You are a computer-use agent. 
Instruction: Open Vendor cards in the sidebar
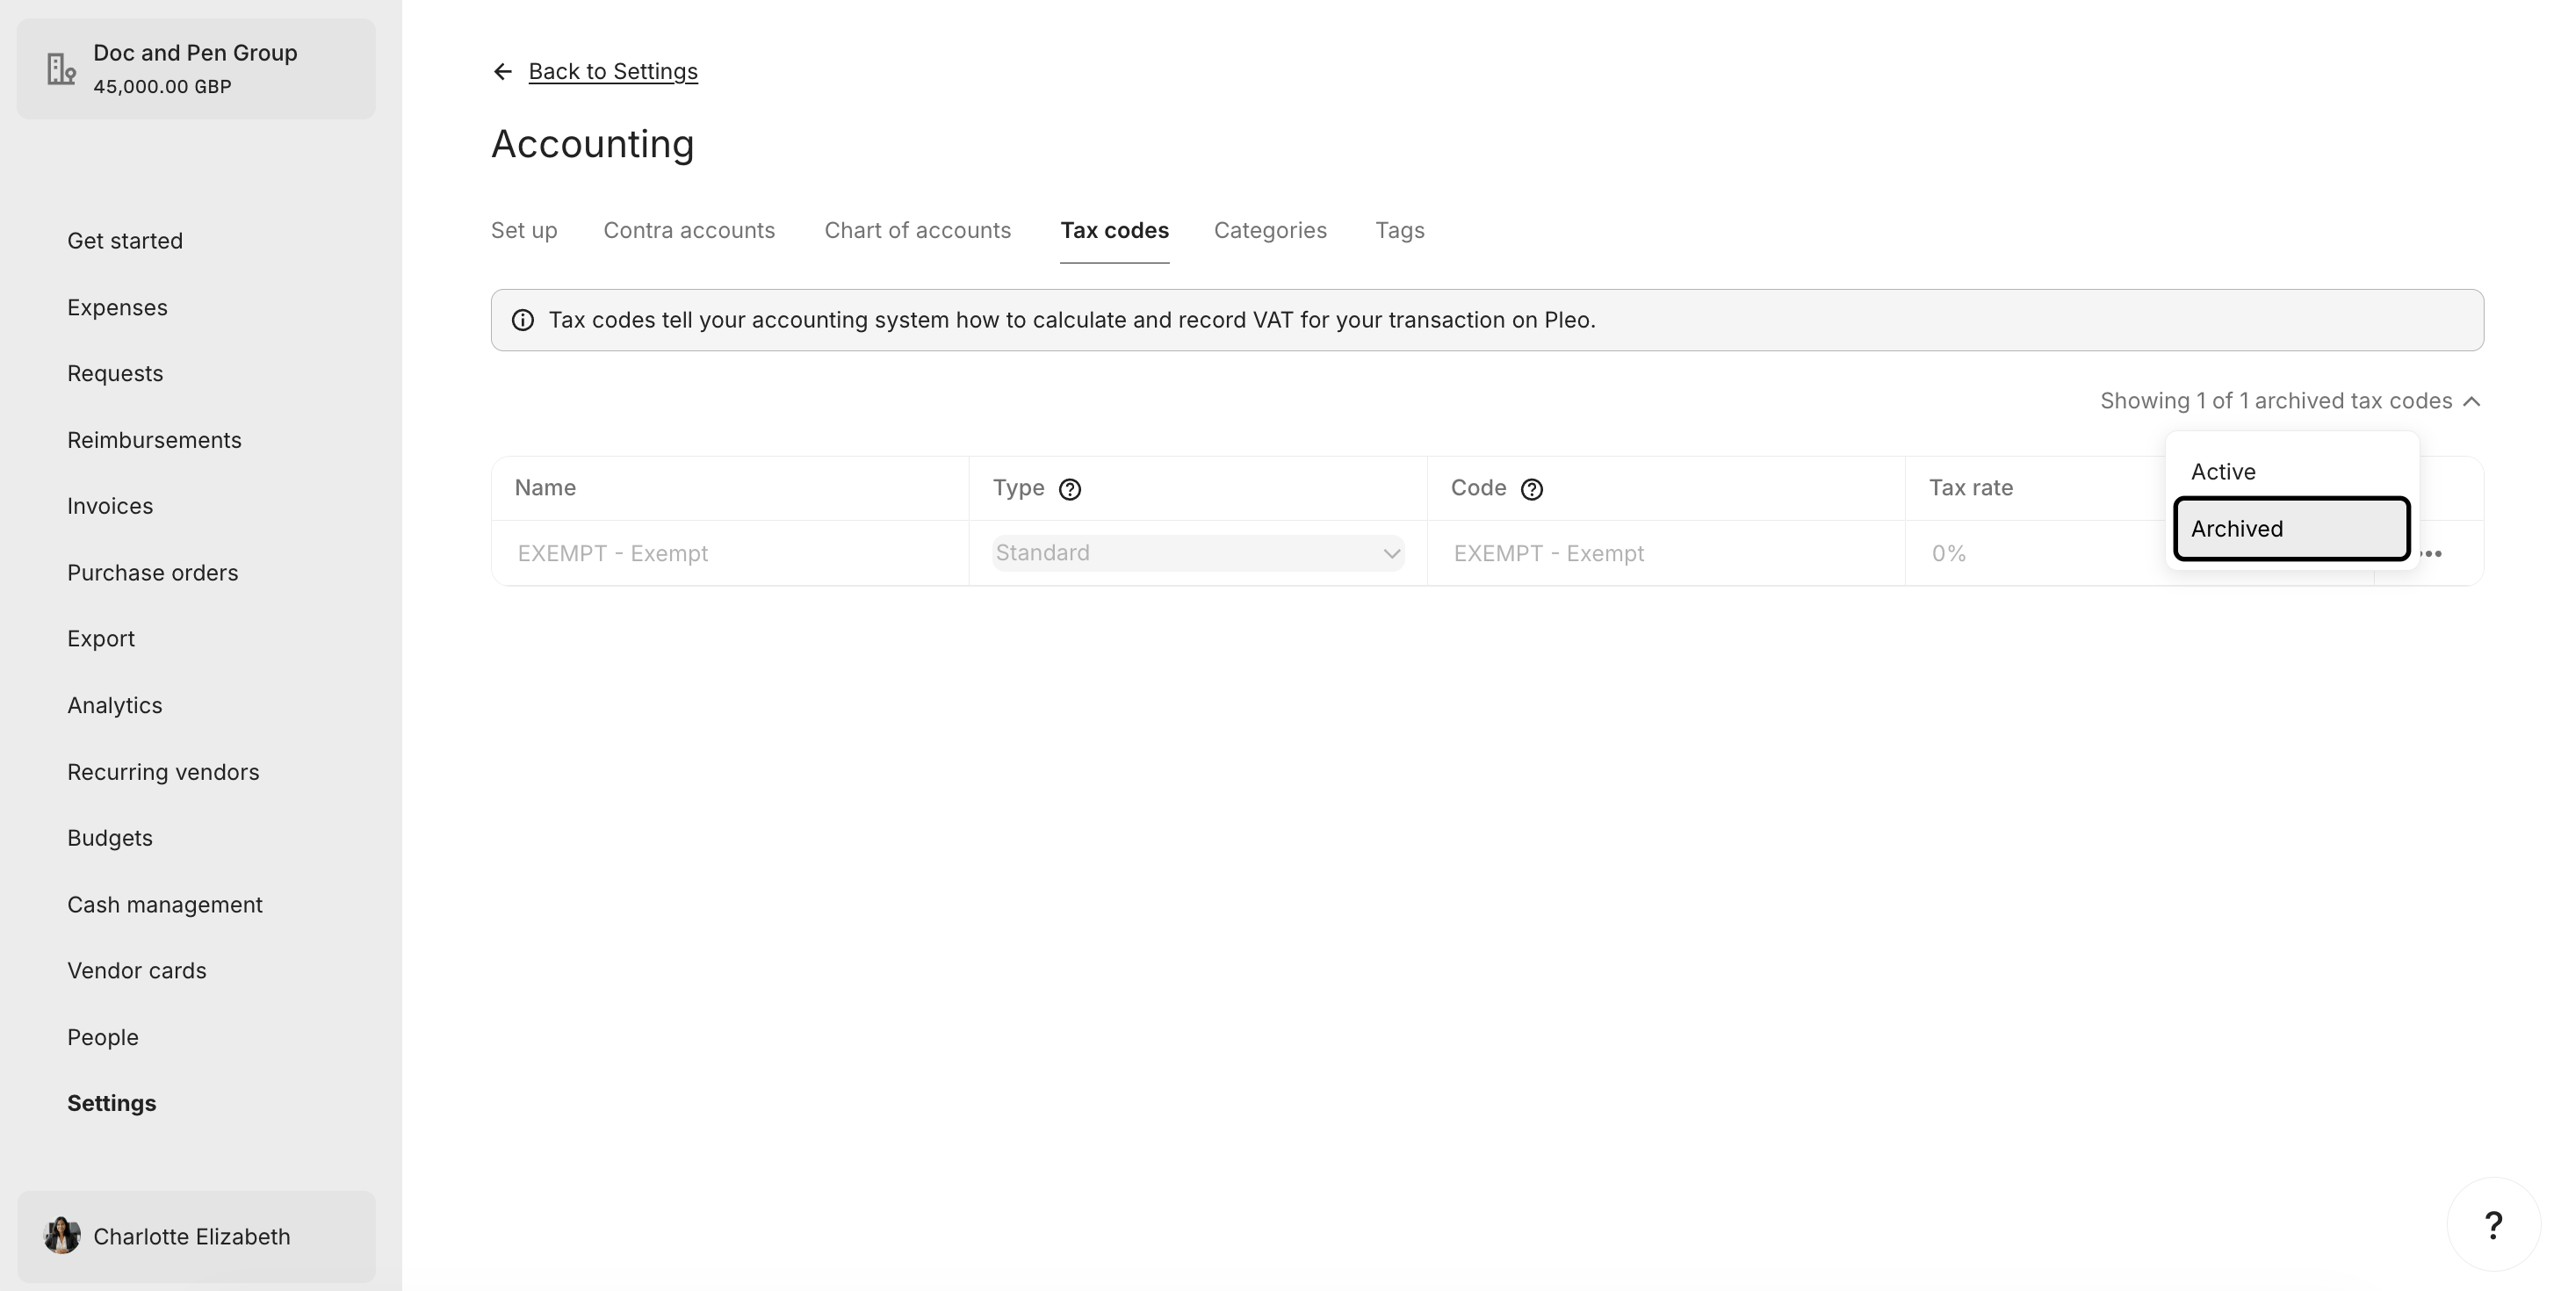click(x=137, y=970)
